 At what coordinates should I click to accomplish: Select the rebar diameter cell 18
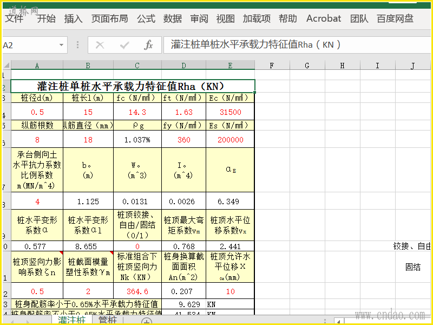click(x=88, y=139)
